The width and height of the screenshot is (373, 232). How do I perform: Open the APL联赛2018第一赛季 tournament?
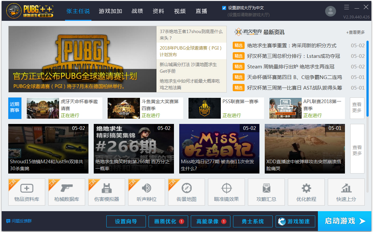pyautogui.click(x=307, y=108)
